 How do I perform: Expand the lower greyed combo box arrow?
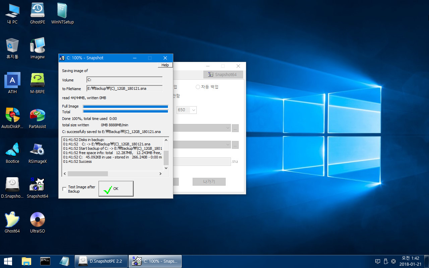point(228,145)
